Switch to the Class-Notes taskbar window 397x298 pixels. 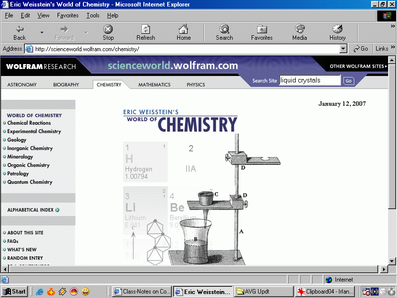[x=142, y=292]
